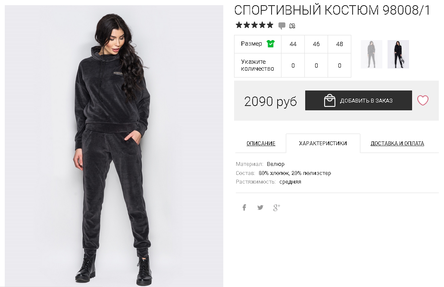
Task: Open the green size guide shirt icon
Action: tap(271, 44)
